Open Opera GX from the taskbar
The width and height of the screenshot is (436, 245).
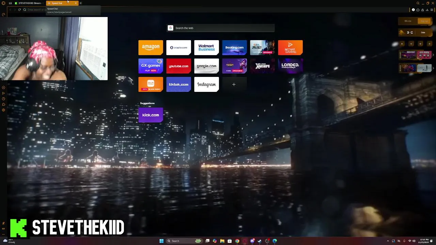click(x=245, y=241)
